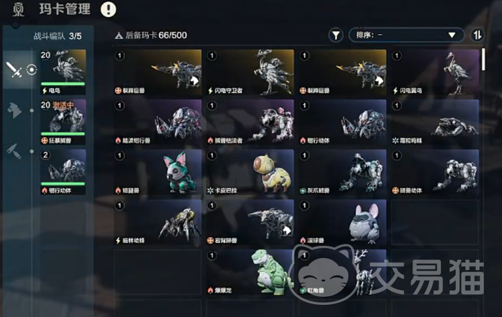The height and width of the screenshot is (317, 502).
Task: Click the dropdown arrow in the 排序 box
Action: 452,35
